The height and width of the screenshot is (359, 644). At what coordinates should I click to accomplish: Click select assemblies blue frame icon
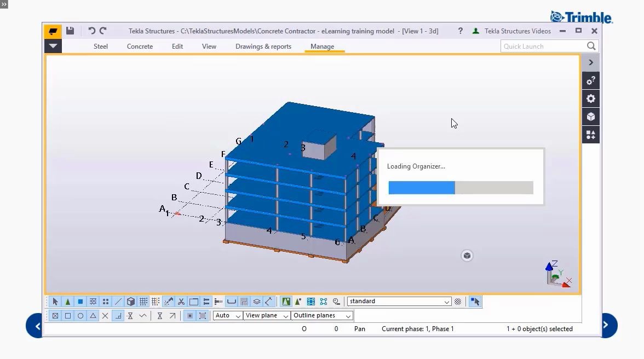tap(311, 302)
